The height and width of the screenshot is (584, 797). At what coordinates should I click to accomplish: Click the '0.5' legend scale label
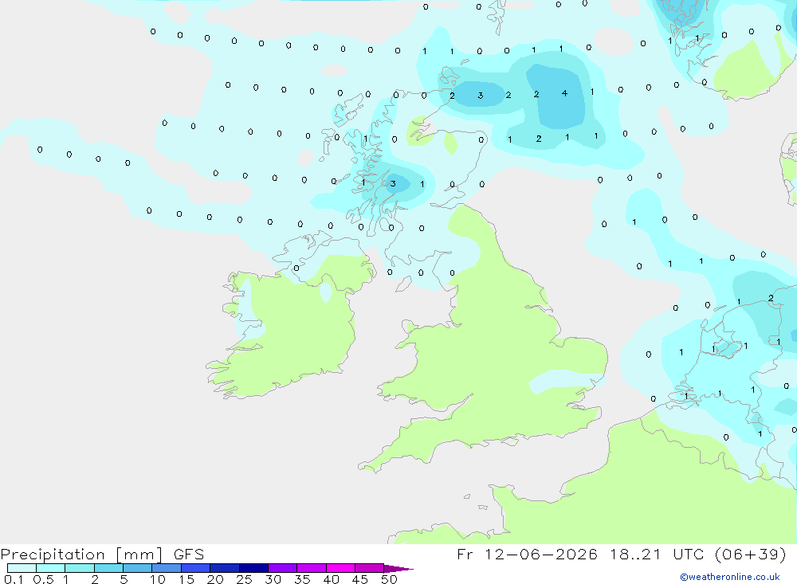(x=43, y=579)
